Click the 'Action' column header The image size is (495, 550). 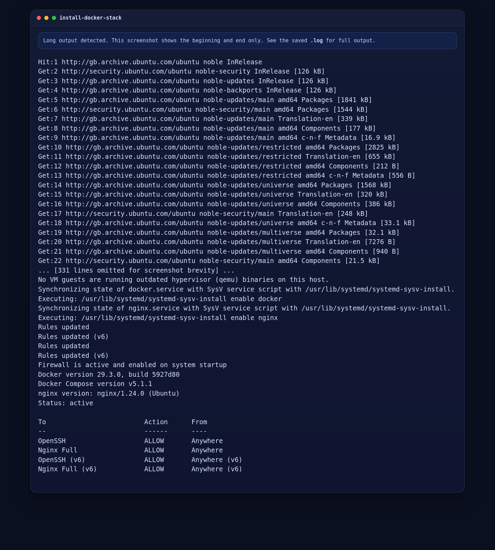156,422
